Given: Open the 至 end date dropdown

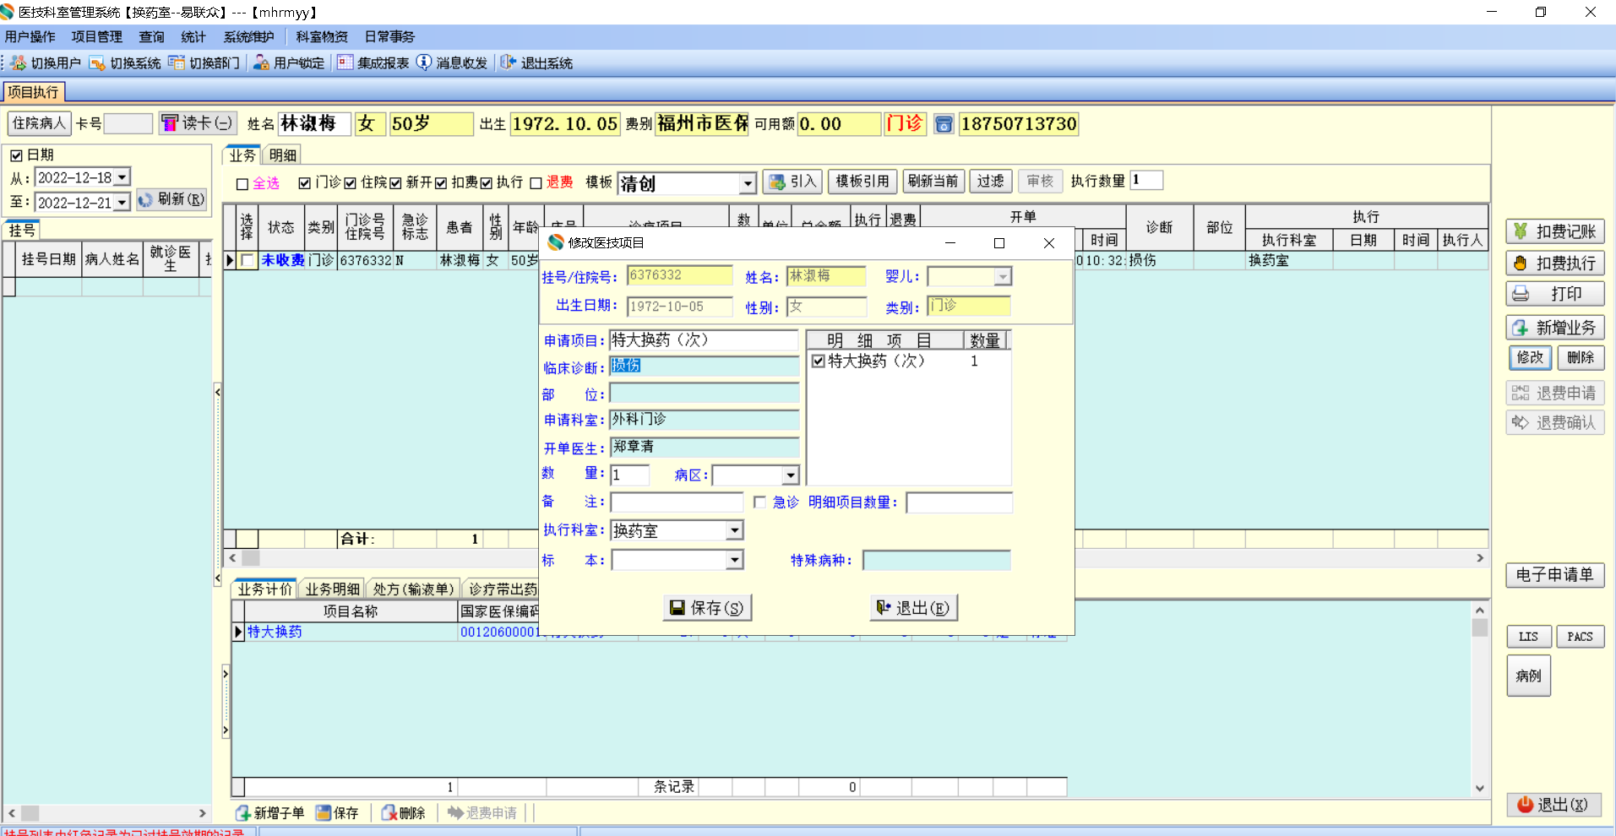Looking at the screenshot, I should click(x=122, y=203).
